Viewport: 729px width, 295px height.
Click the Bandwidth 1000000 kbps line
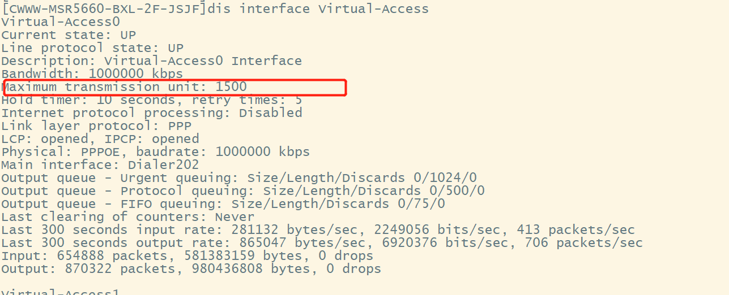click(92, 74)
